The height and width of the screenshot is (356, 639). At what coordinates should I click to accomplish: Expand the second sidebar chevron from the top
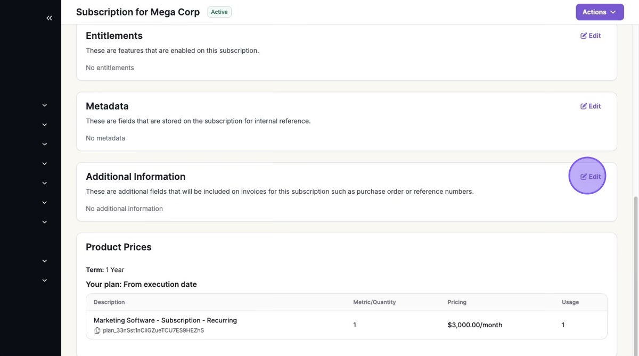45,125
